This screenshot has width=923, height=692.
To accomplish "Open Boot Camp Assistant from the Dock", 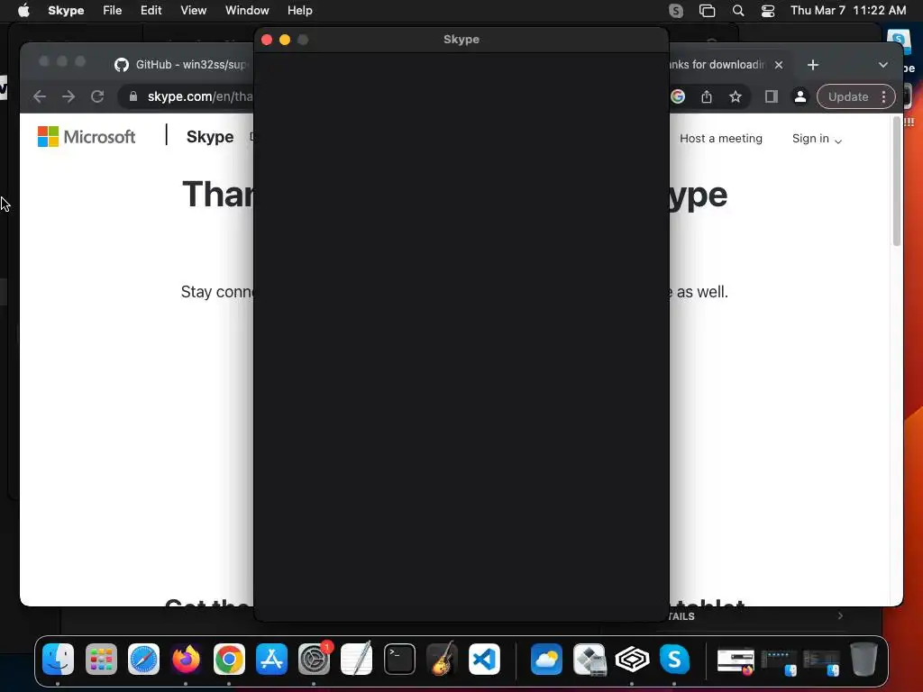I will (x=589, y=659).
